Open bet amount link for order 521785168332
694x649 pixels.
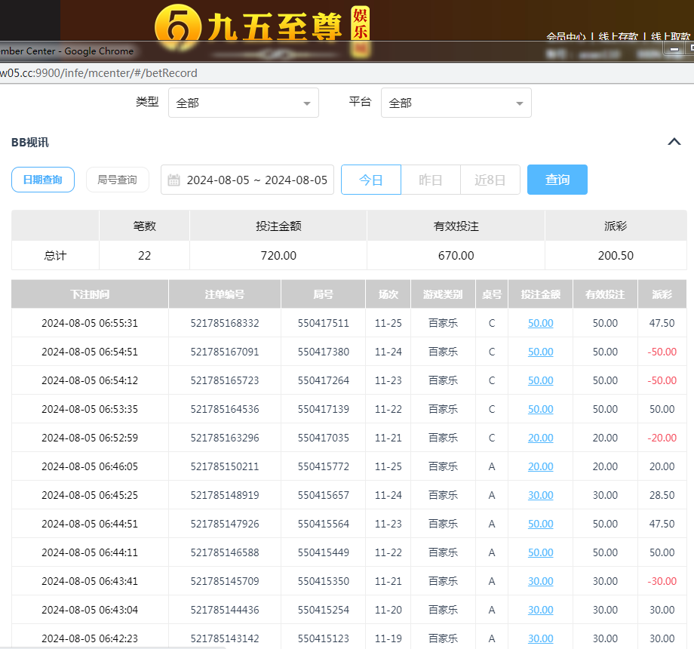(x=540, y=323)
